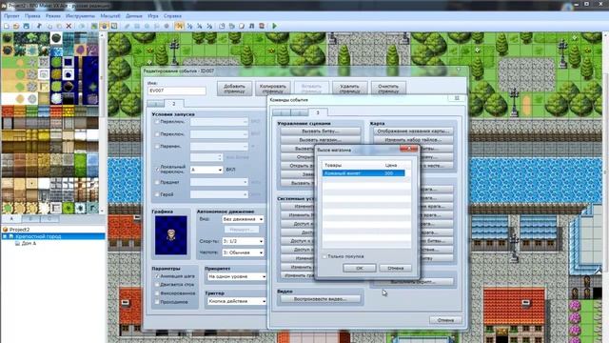Screen dimensions: 609x343
Task: Click the red X Delete icon
Action: point(69,26)
